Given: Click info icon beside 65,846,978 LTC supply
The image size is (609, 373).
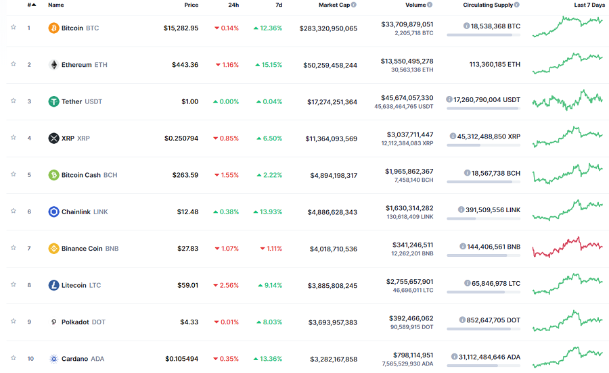Looking at the screenshot, I should (468, 283).
